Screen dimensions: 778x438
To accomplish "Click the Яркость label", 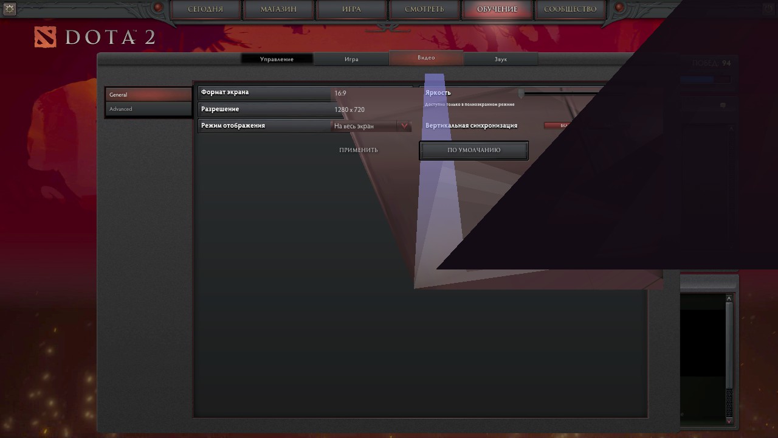I will tap(438, 93).
